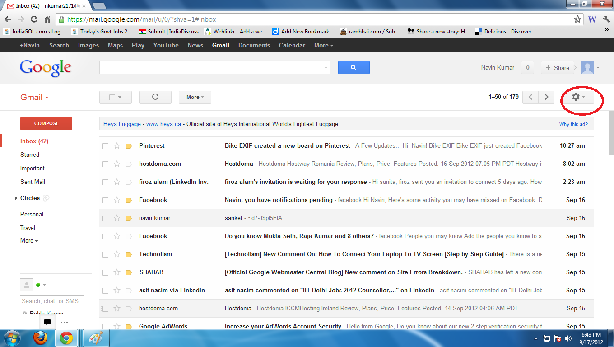Click the 'Search, chat, or SMS' field
The height and width of the screenshot is (347, 614).
click(x=51, y=300)
